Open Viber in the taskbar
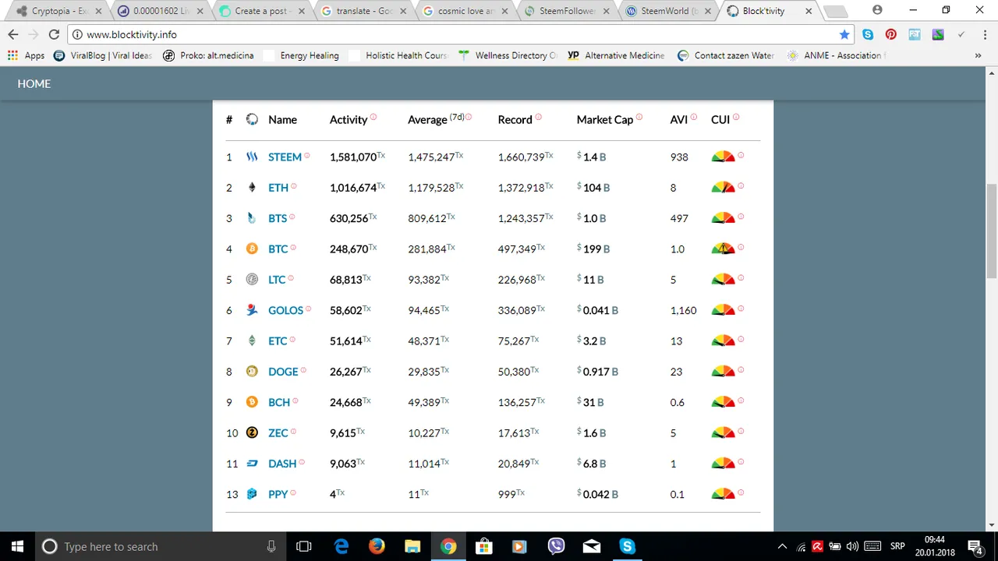Viewport: 998px width, 561px height. (556, 546)
